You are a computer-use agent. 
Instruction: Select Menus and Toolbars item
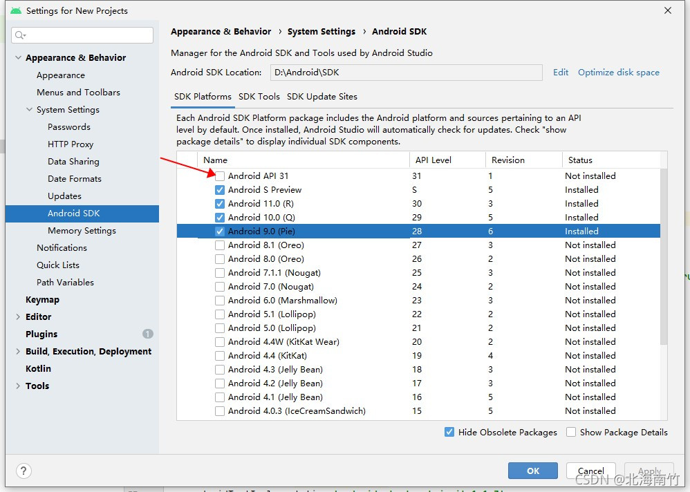[x=78, y=93]
